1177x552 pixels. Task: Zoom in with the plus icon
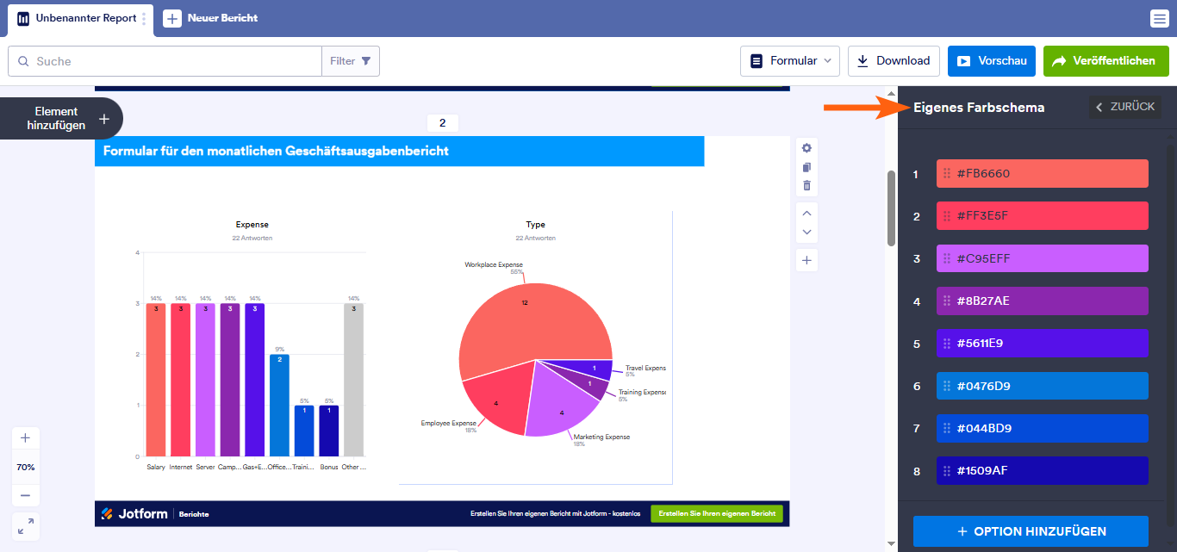(x=25, y=437)
